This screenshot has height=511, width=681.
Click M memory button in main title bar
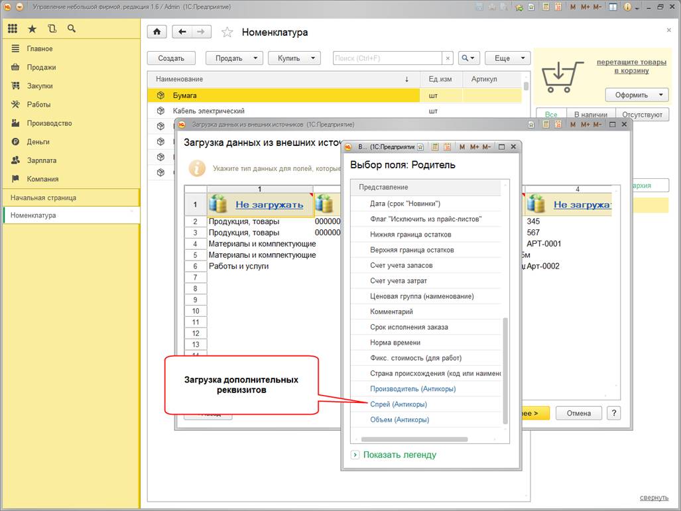tap(574, 7)
